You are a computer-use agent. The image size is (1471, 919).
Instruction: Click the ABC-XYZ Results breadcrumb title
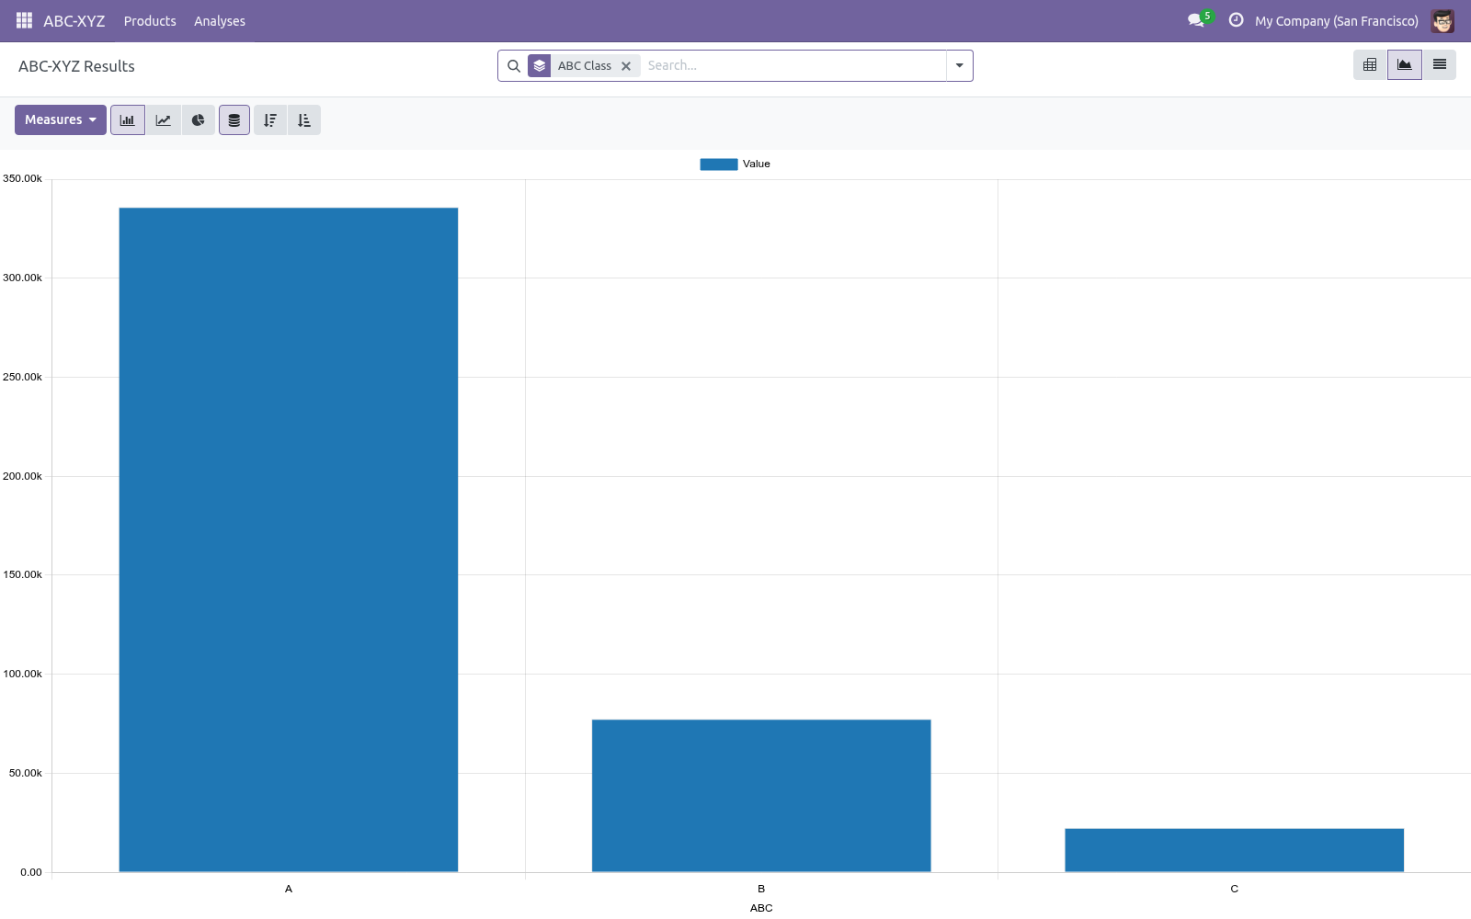[x=76, y=66]
